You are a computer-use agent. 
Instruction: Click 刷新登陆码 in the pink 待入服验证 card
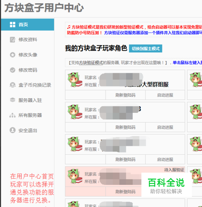point(125,192)
